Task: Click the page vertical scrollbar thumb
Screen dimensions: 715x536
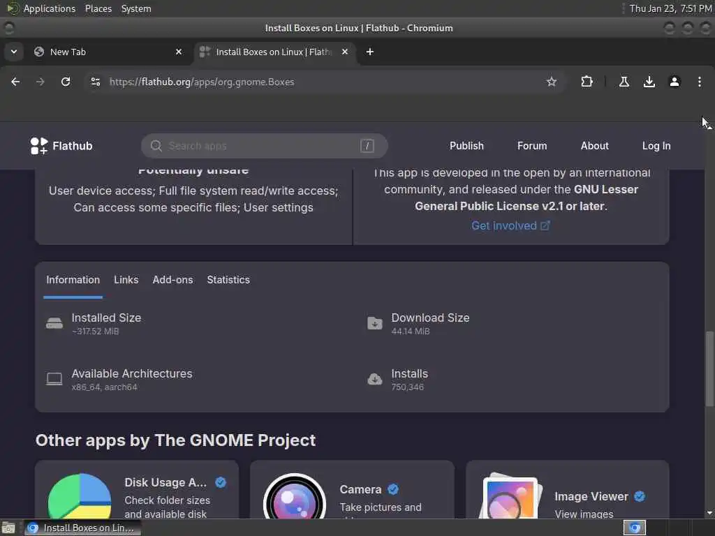Action: [x=709, y=368]
